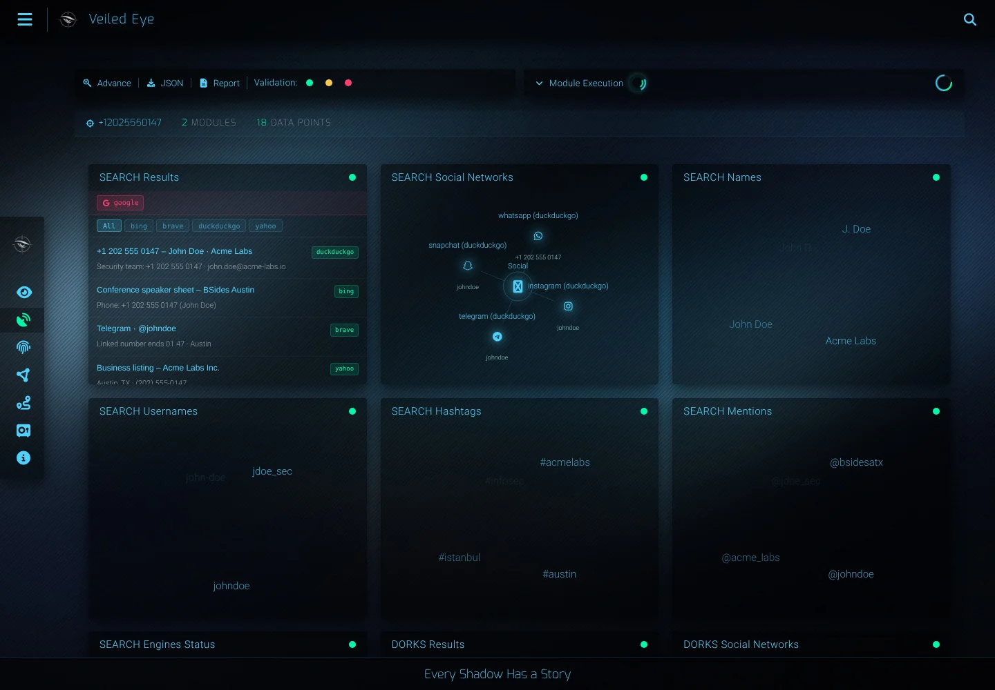Open the eye overview sidebar icon
995x690 pixels.
[23, 293]
